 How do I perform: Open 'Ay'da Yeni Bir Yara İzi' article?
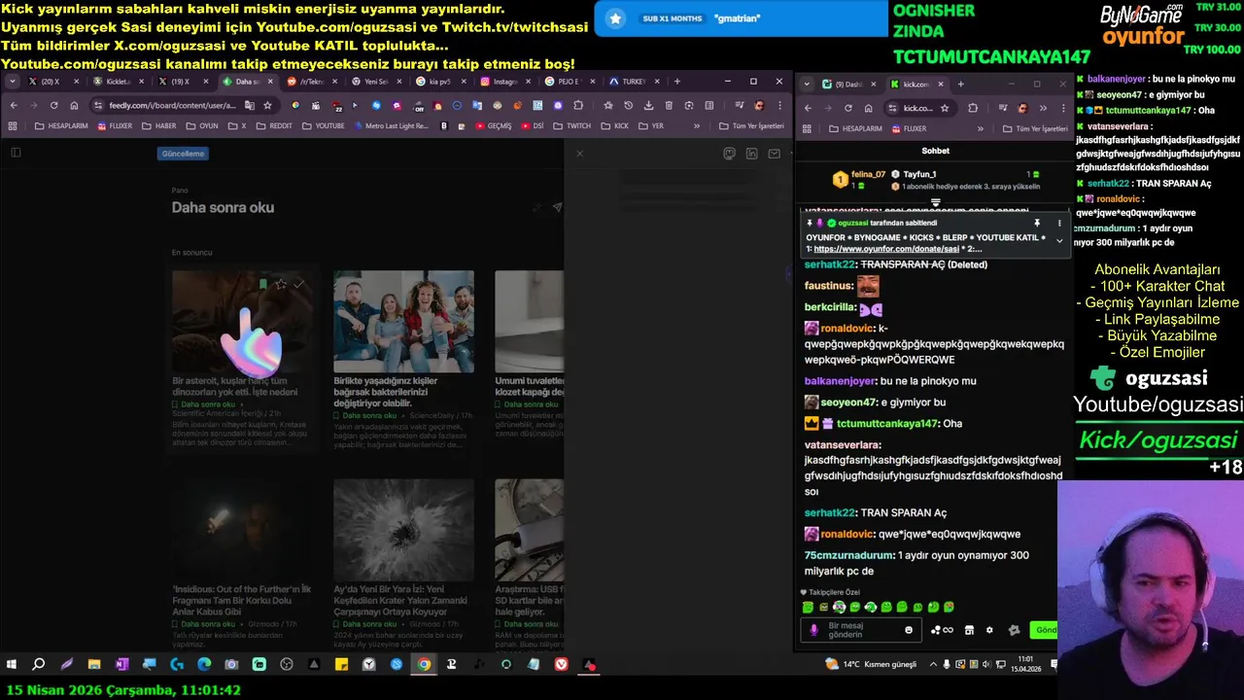pyautogui.click(x=402, y=601)
